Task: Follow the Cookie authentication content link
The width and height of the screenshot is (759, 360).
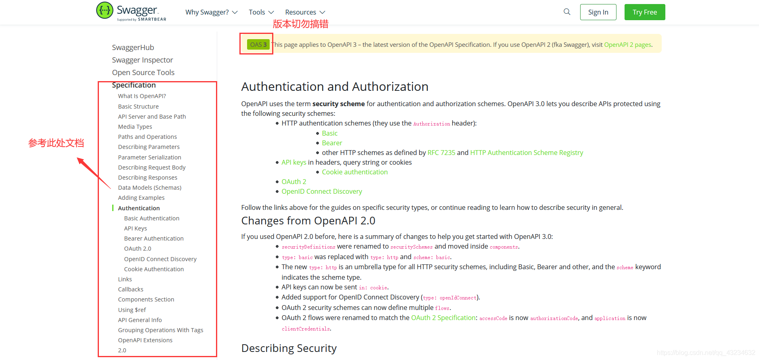Action: coord(355,172)
